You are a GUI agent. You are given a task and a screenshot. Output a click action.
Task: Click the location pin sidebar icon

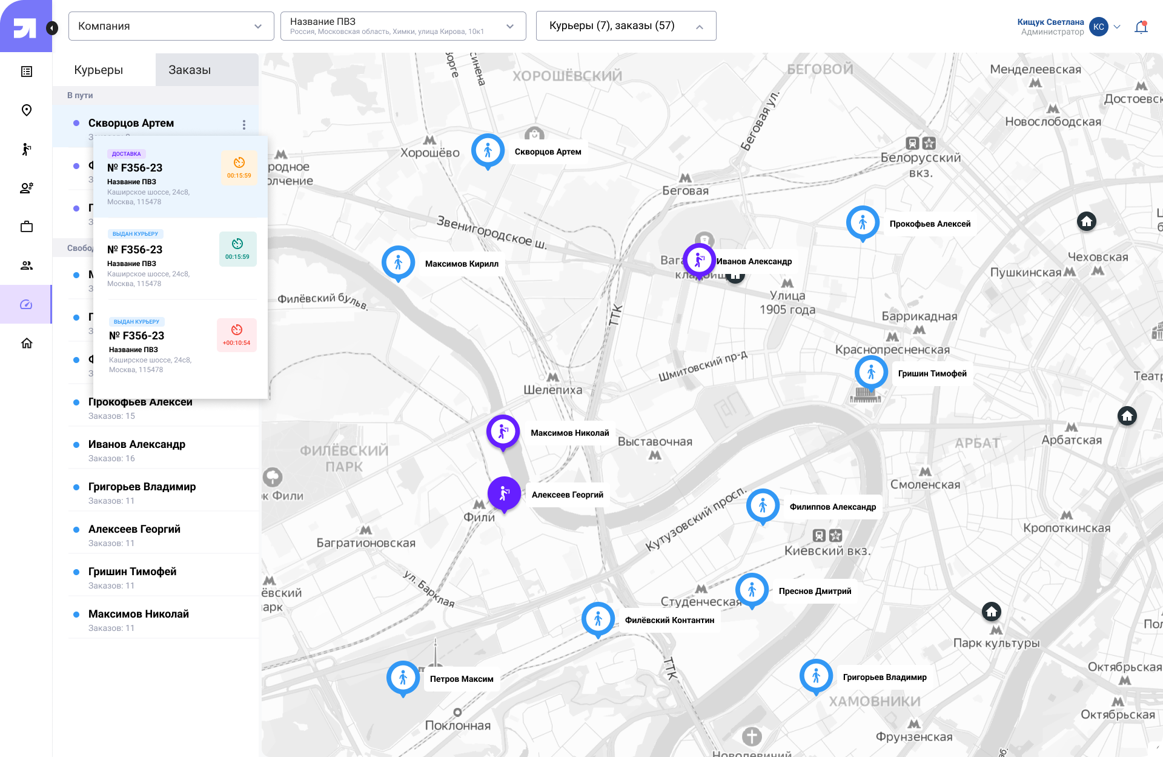(27, 110)
